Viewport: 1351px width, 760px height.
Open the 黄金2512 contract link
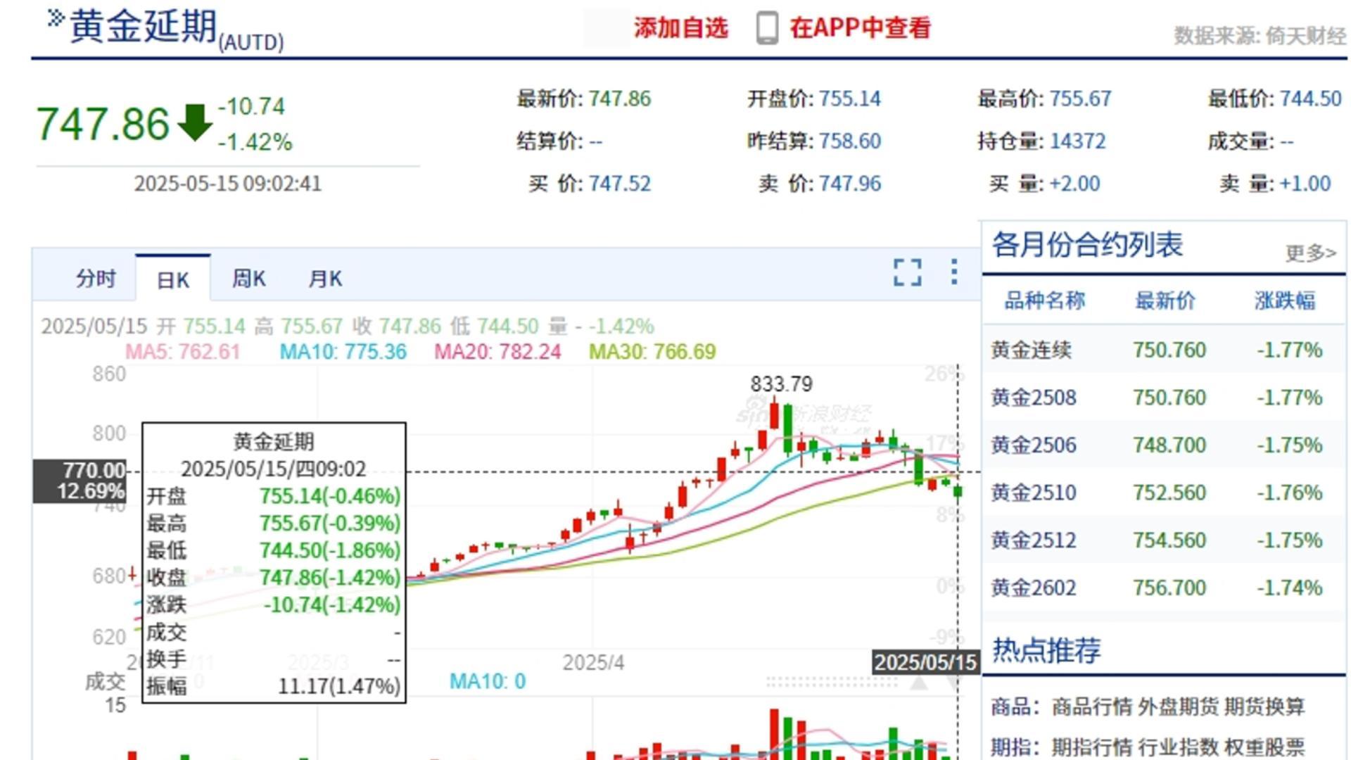(1034, 540)
